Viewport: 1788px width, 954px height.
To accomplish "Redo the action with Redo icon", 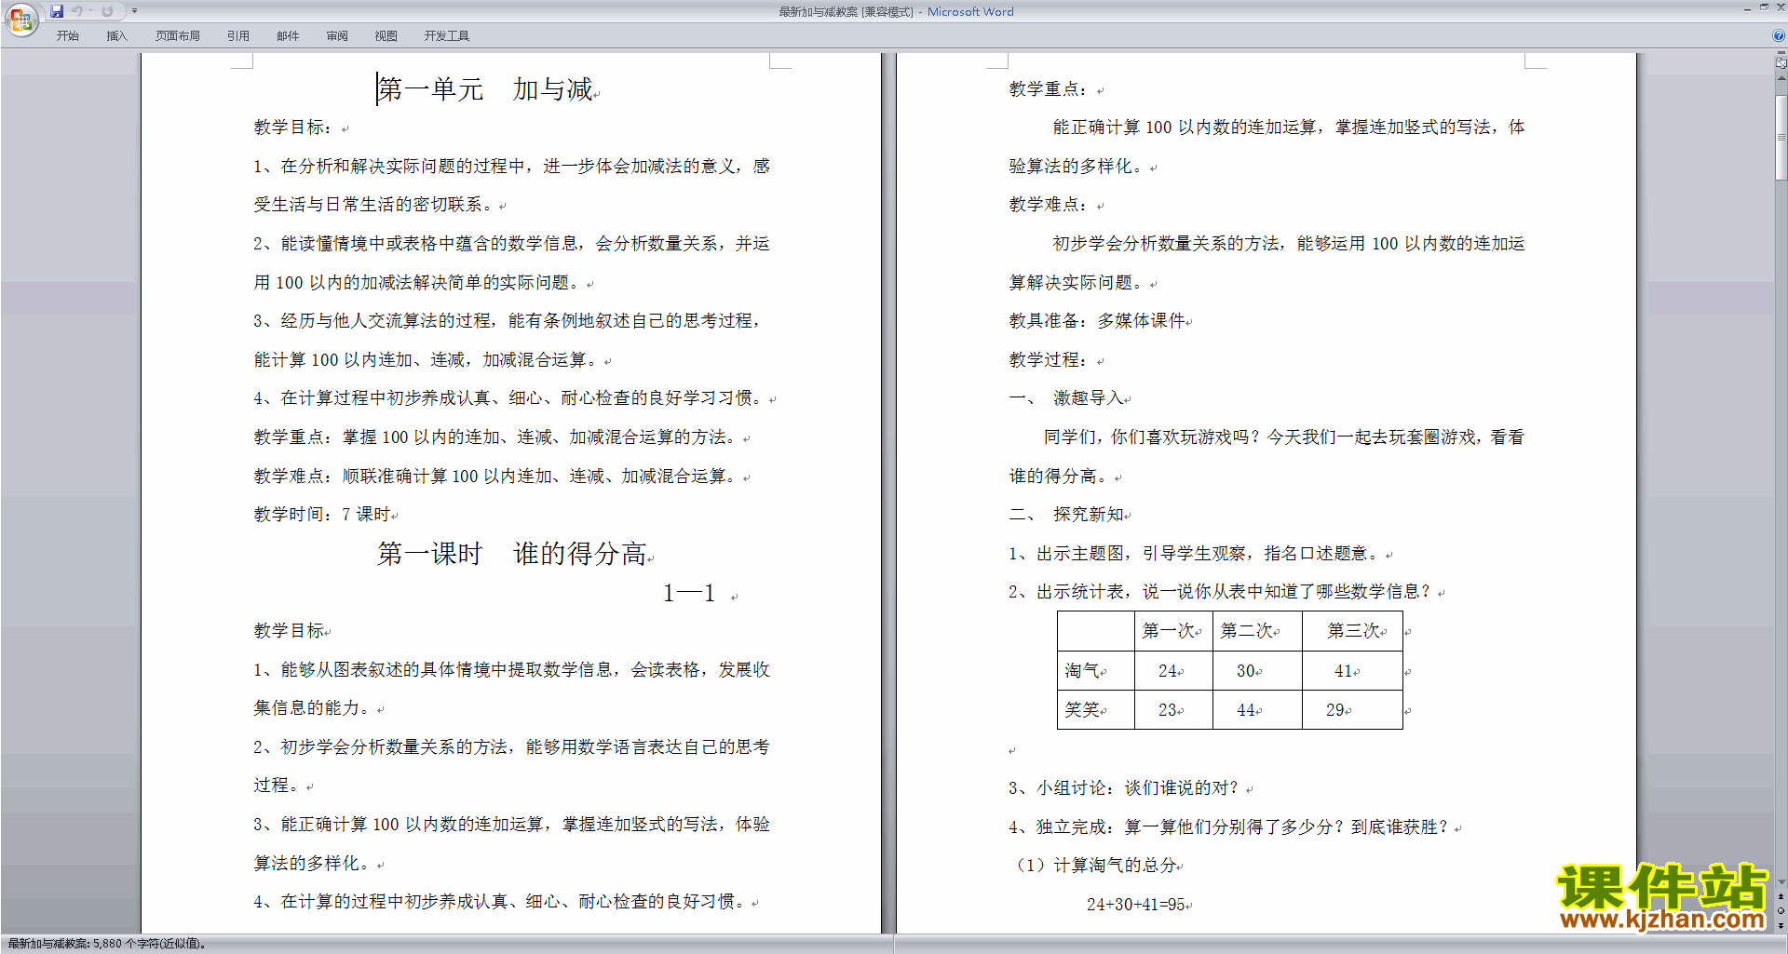I will click(107, 11).
